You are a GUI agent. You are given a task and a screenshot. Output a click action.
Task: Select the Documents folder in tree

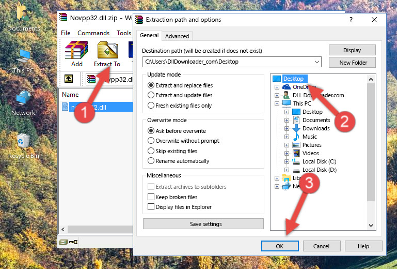pos(316,120)
